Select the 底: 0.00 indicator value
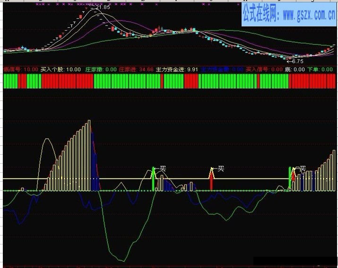 click(295, 69)
